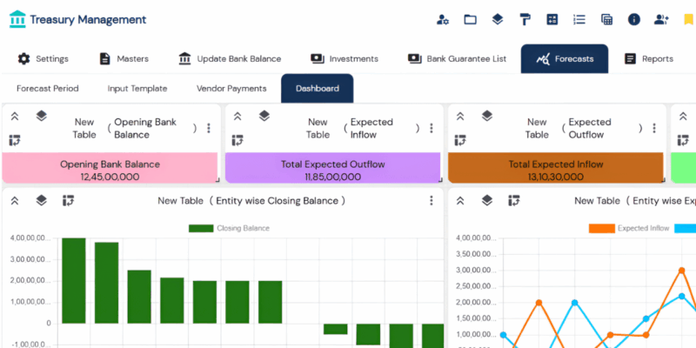Click the info circle icon
The width and height of the screenshot is (696, 348).
tap(634, 19)
